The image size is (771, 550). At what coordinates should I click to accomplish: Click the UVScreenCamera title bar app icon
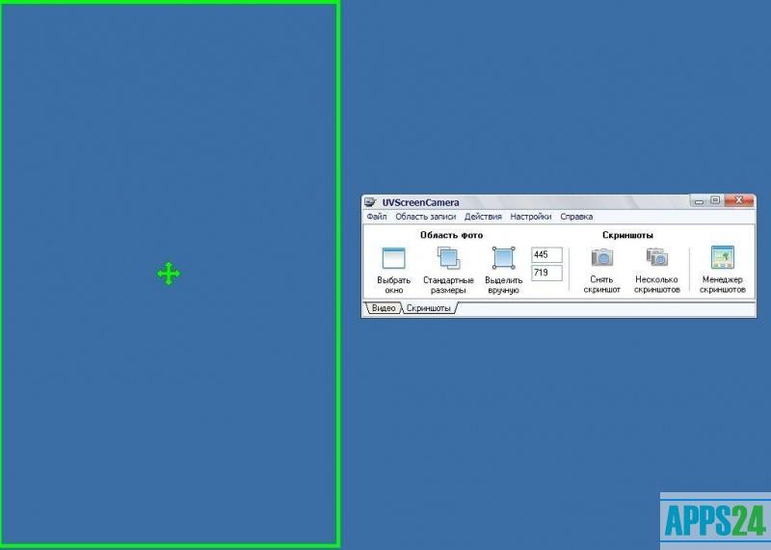(370, 202)
